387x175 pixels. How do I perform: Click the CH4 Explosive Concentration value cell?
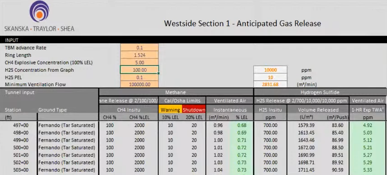(139, 62)
